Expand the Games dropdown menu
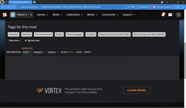Image resolution: width=186 pixels, height=108 pixels. tap(42, 15)
